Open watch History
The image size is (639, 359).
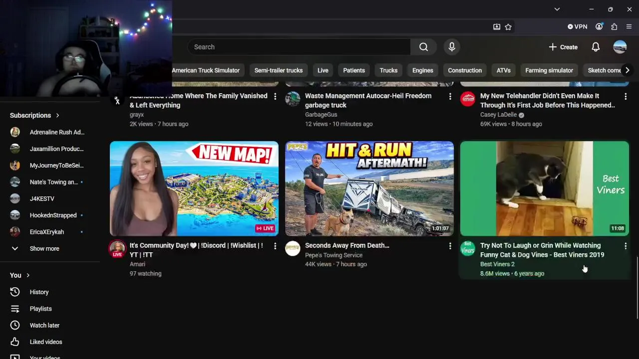pos(50,292)
